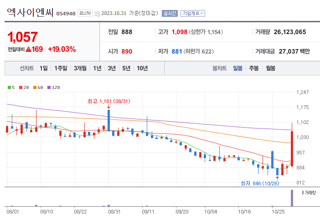Image resolution: width=320 pixels, height=223 pixels.
Task: Click the 10/25 date axis label
Action: [278, 212]
